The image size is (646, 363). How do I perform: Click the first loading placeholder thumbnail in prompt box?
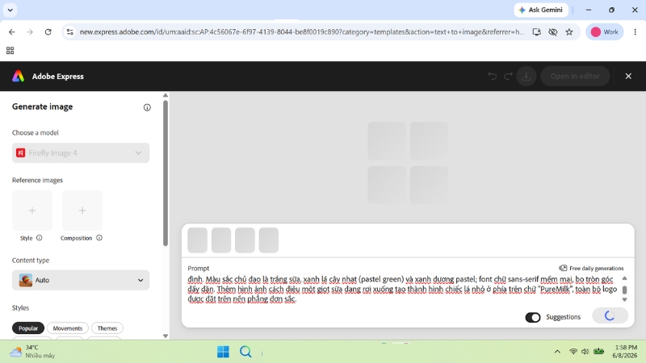(197, 240)
